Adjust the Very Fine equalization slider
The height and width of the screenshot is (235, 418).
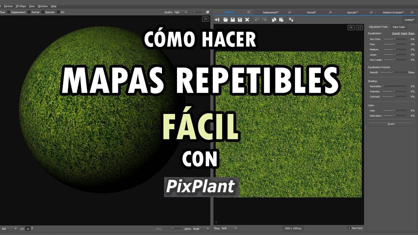tap(395, 39)
